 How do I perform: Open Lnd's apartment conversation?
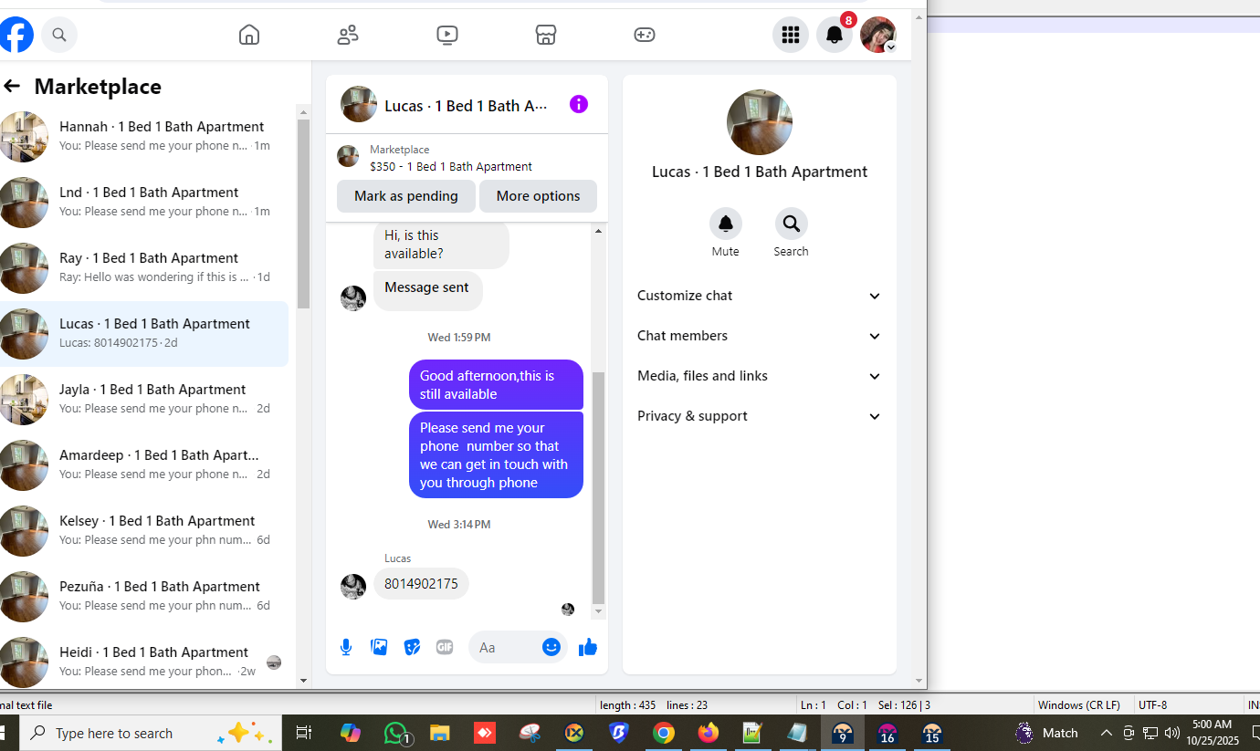coord(144,203)
